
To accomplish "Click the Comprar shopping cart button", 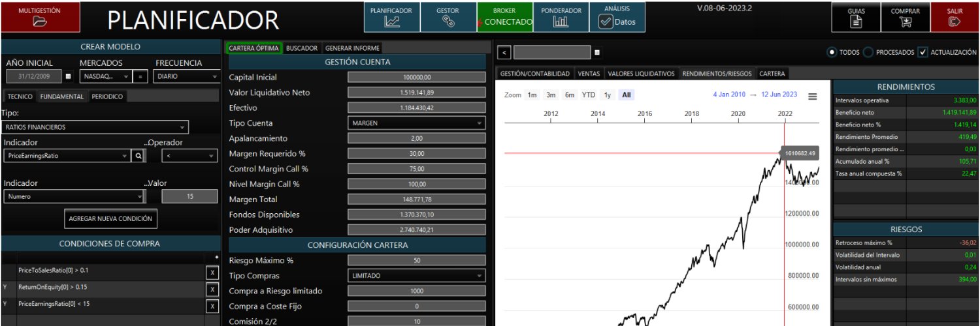I will pyautogui.click(x=905, y=17).
